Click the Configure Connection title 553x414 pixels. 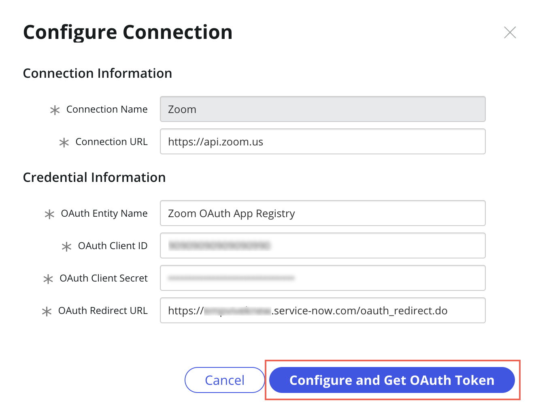click(x=128, y=32)
